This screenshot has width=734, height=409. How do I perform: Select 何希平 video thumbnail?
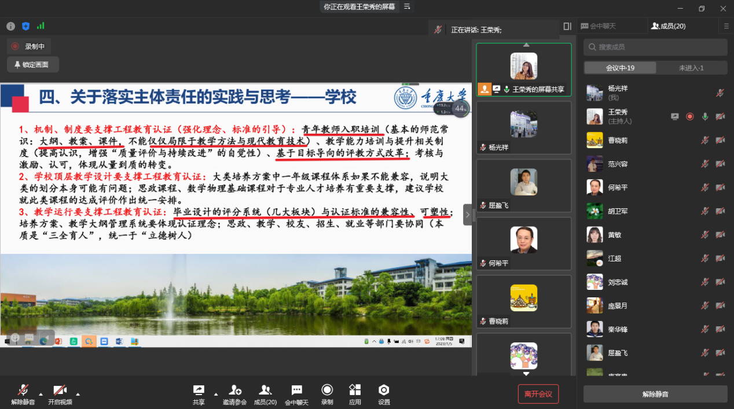[x=523, y=243]
